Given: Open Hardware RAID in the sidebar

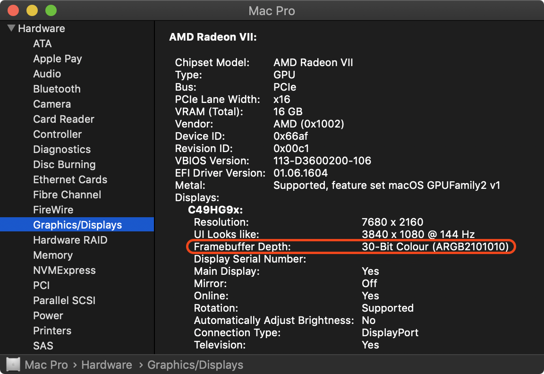Looking at the screenshot, I should pyautogui.click(x=70, y=240).
